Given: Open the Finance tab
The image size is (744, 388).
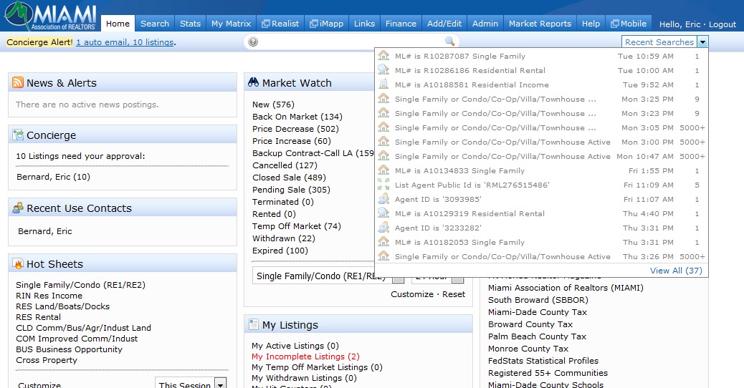Looking at the screenshot, I should [x=401, y=23].
